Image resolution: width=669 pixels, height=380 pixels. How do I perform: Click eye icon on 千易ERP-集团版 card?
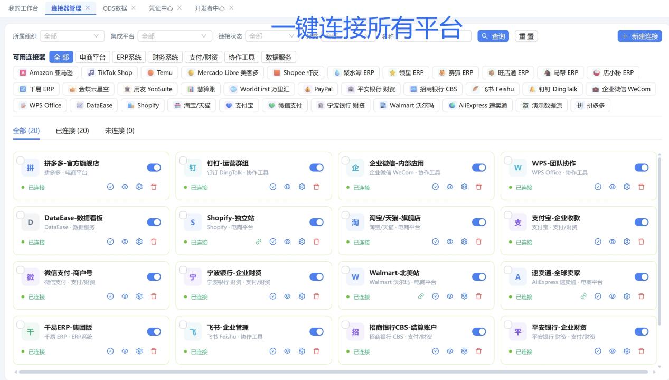[x=125, y=351]
